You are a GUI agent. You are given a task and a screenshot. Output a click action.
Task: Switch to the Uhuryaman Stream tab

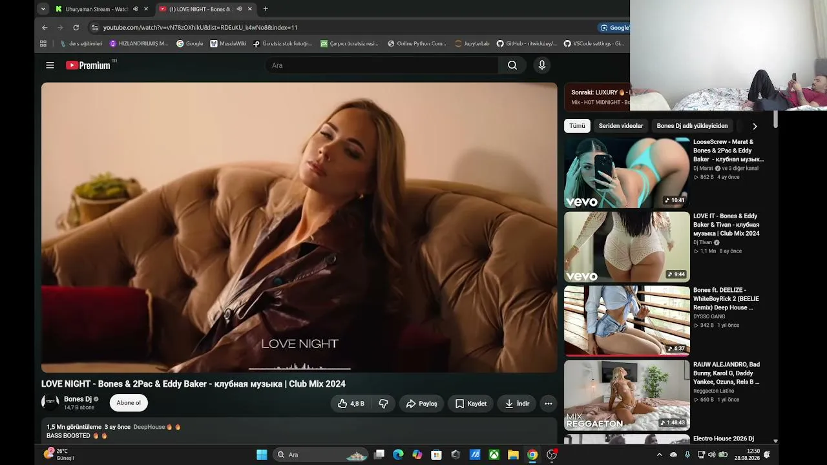click(97, 9)
